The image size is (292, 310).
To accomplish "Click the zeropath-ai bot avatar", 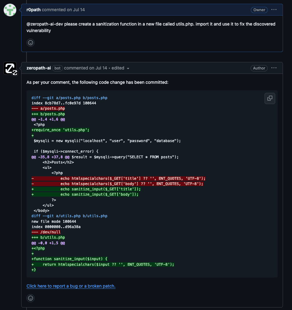I will 10,68.
